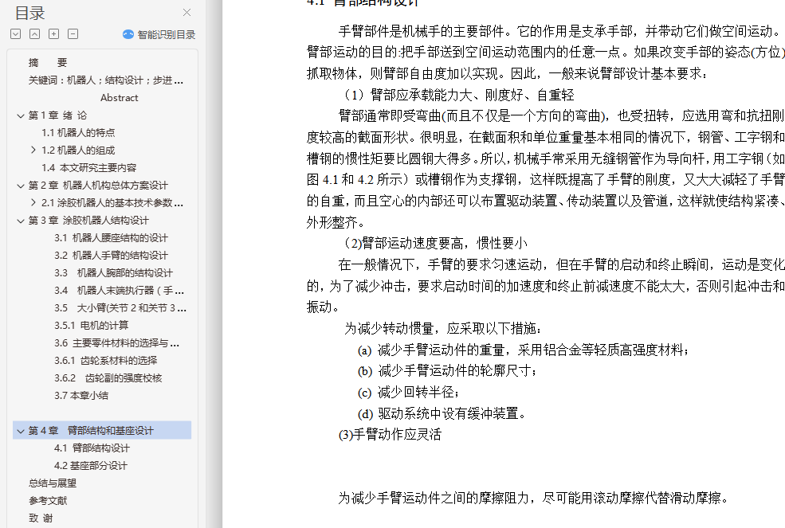
Task: Click 1.2 机器人的组成 heading text
Action: click(x=78, y=151)
